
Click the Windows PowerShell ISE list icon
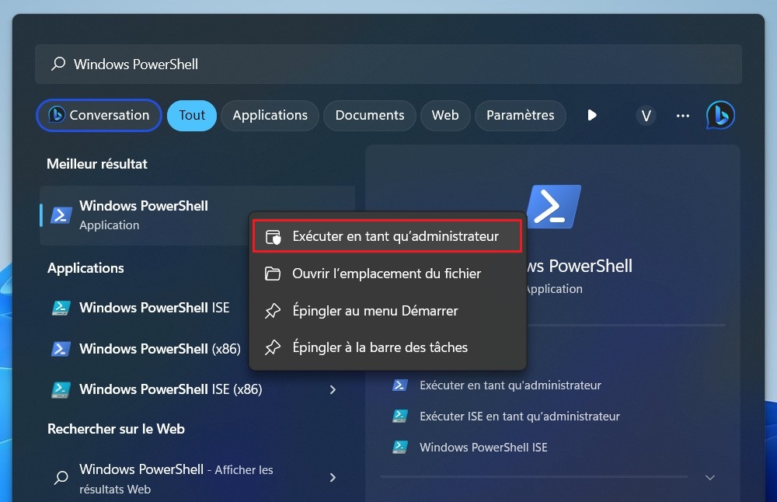(61, 308)
